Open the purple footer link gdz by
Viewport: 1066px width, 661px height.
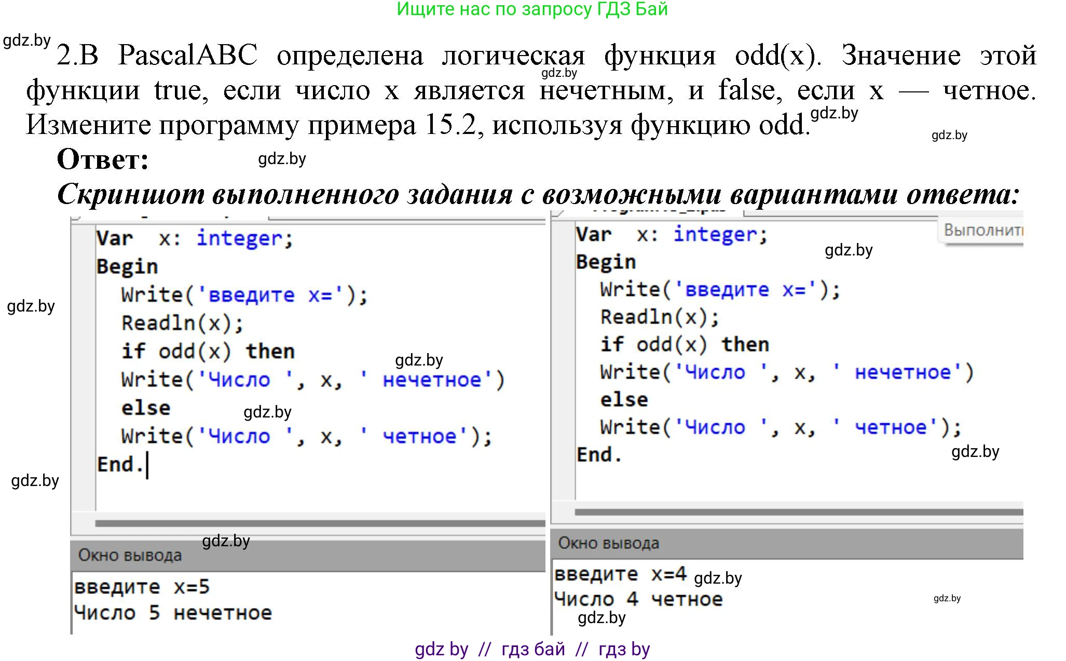coord(441,649)
